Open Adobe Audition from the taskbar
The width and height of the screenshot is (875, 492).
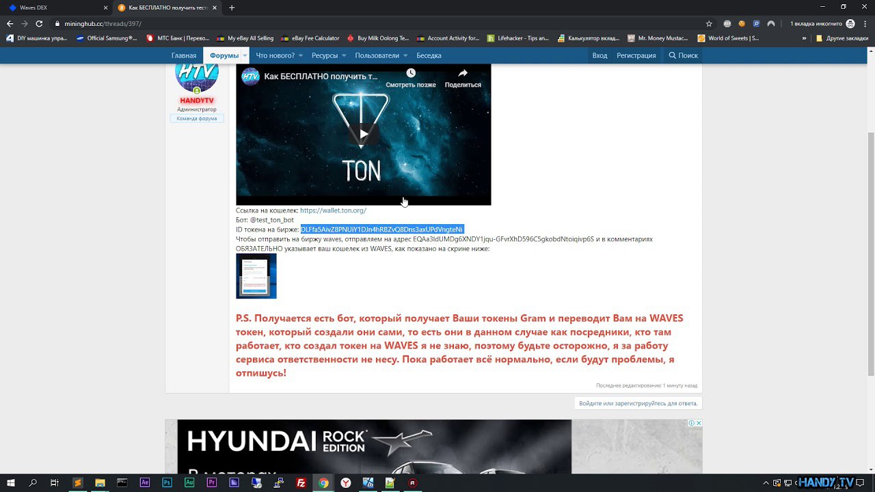(x=189, y=482)
